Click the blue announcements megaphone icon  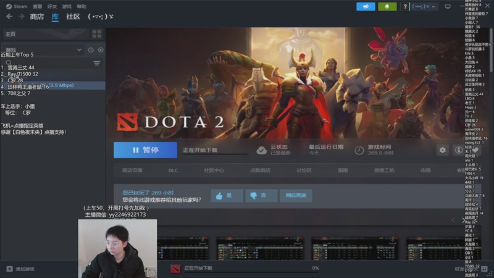click(x=366, y=6)
